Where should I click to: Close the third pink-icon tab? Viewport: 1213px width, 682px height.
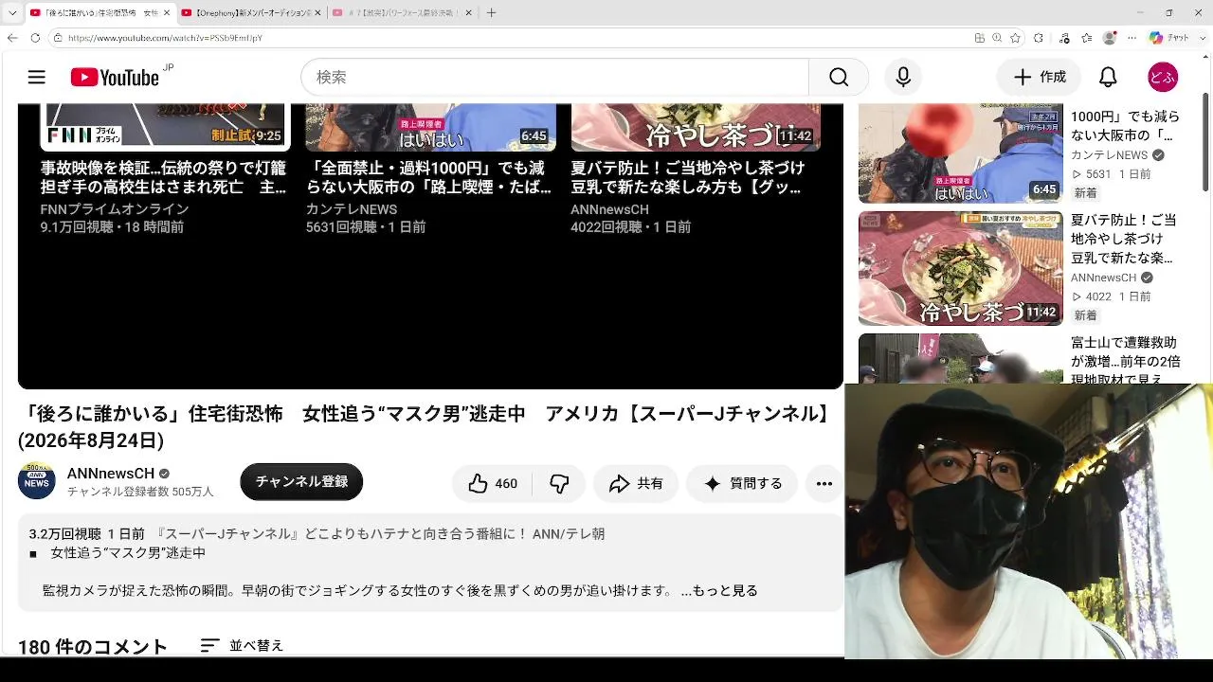pyautogui.click(x=470, y=13)
